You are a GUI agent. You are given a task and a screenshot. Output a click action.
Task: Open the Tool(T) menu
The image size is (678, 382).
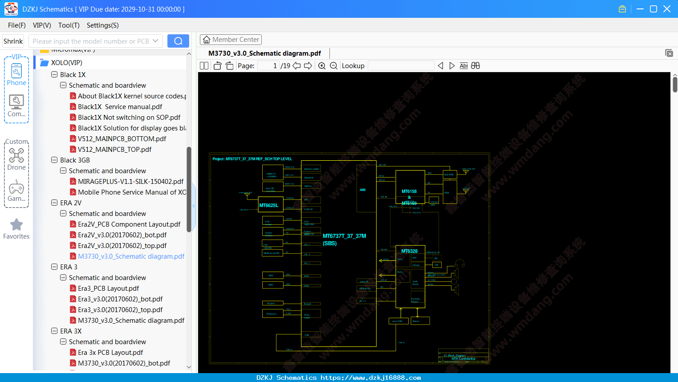coord(69,25)
